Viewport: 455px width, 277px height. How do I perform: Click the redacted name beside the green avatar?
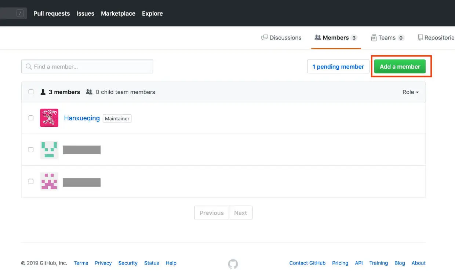tap(81, 150)
